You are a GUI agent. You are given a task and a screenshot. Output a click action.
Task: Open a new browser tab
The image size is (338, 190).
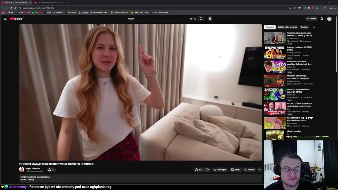click(x=67, y=3)
